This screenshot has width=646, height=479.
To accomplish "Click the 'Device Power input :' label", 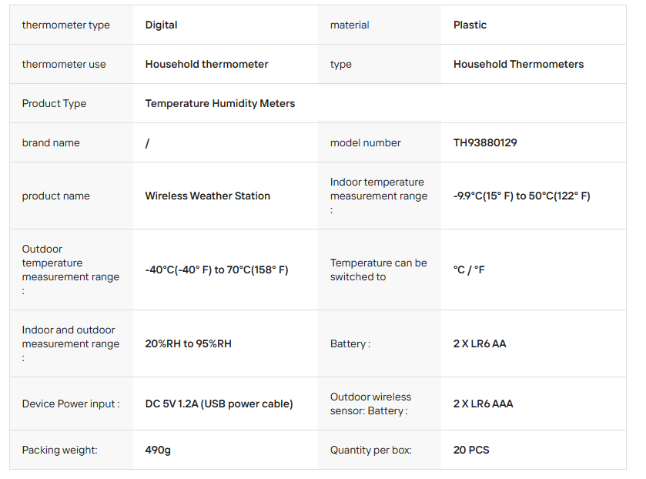I will tap(71, 404).
